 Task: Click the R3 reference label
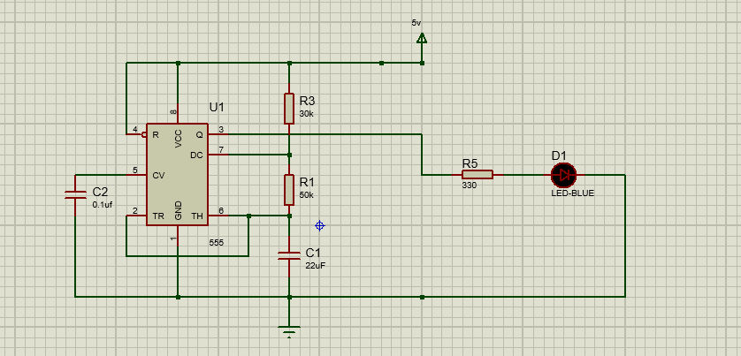point(307,101)
